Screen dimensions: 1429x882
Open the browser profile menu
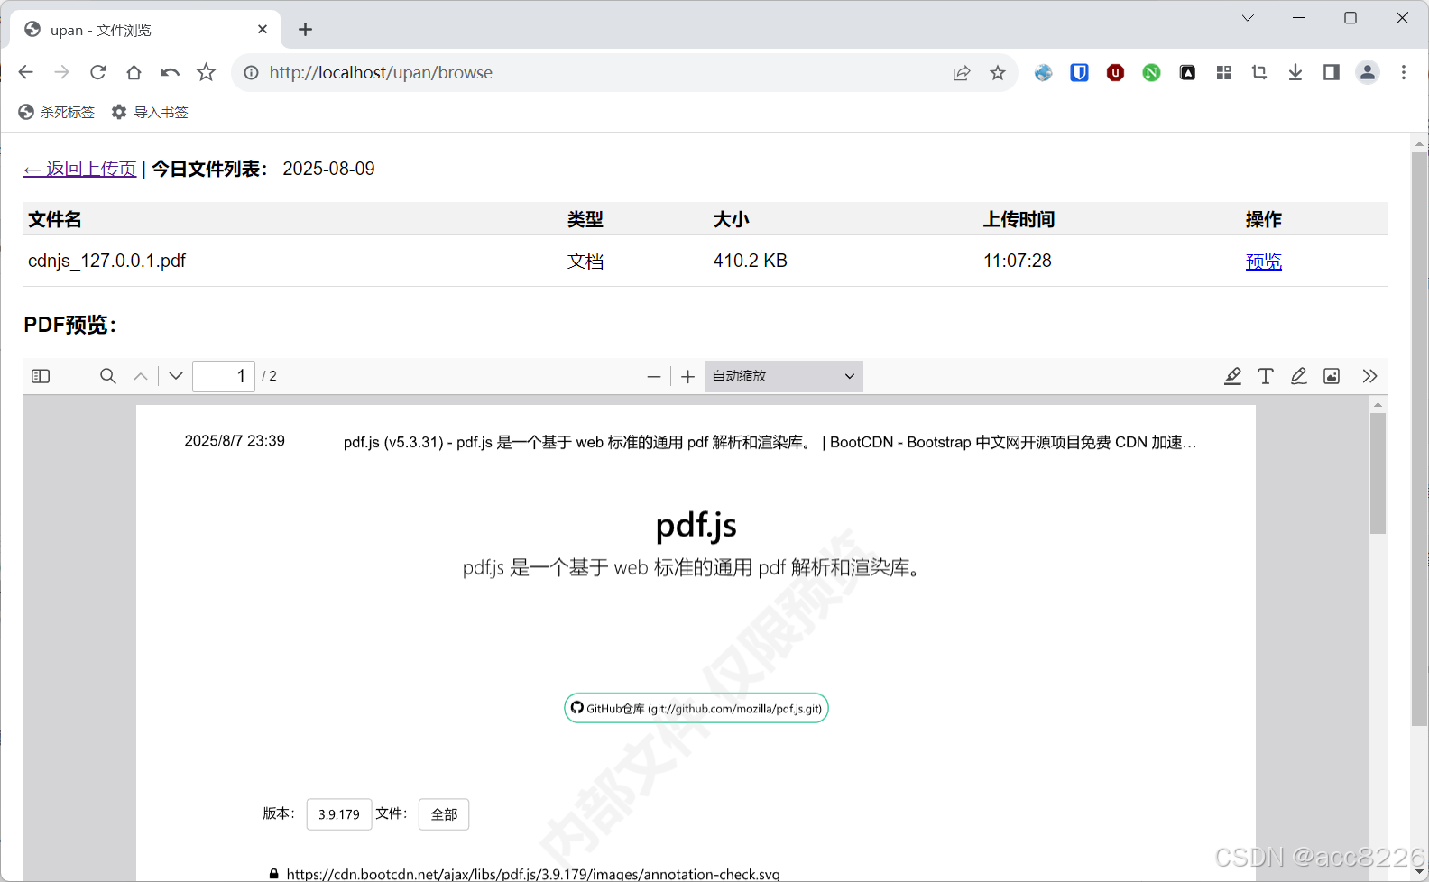point(1368,72)
